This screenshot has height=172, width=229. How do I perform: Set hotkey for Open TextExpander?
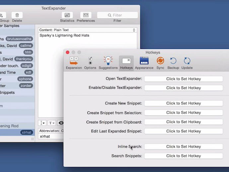coord(184,79)
